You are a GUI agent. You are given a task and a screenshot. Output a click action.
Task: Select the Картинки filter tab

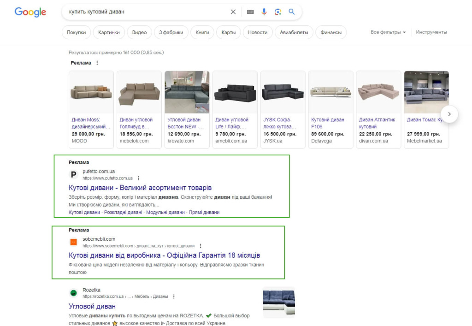click(109, 32)
